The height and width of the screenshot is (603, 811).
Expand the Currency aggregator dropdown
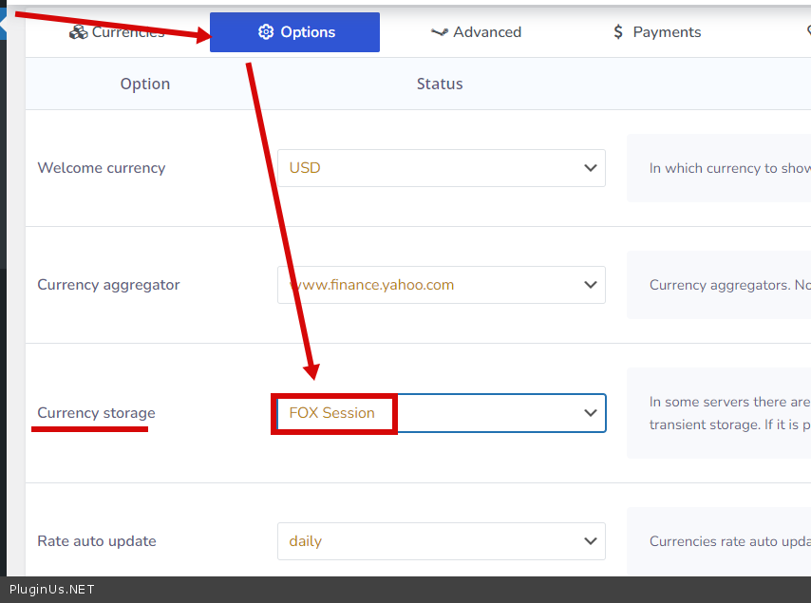(441, 285)
